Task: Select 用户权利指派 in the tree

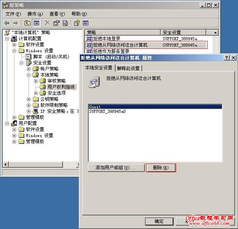Action: coord(61,87)
